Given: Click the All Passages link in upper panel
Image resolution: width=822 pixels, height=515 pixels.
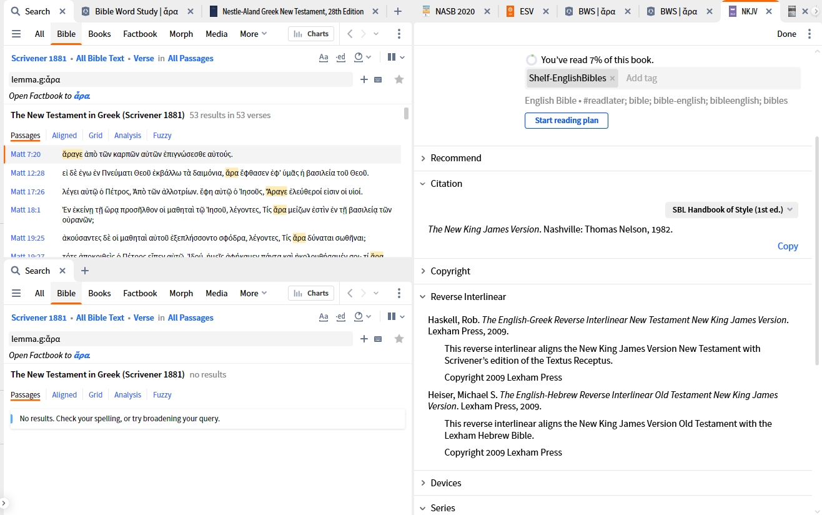Looking at the screenshot, I should tap(191, 58).
